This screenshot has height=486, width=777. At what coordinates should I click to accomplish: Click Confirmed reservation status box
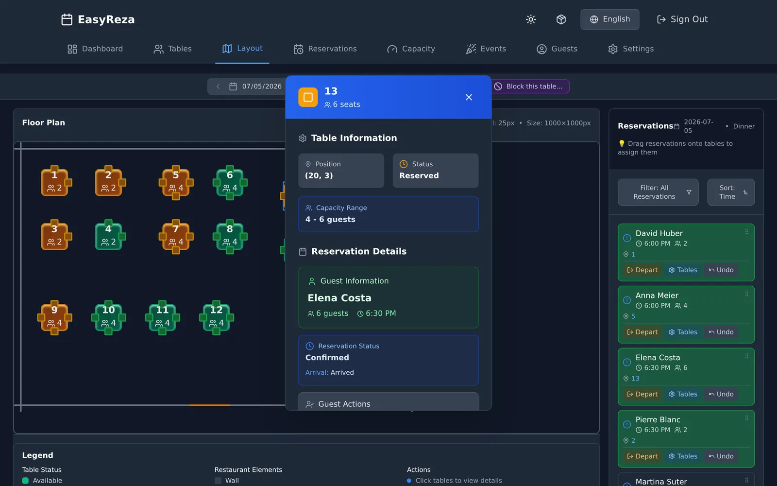388,360
